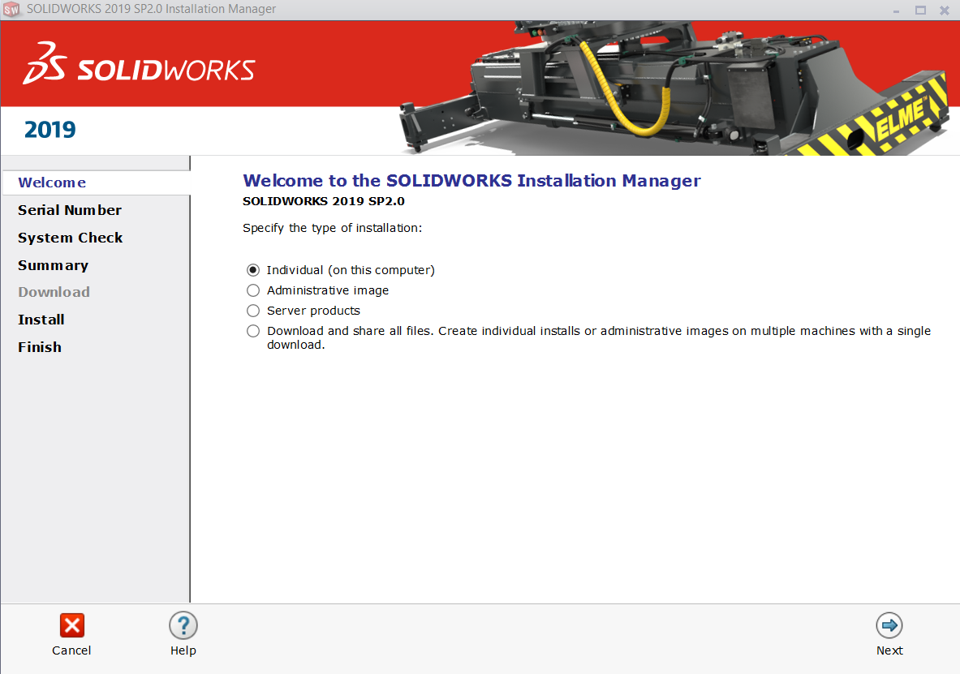Choose the Administrative image radio button

click(x=253, y=290)
